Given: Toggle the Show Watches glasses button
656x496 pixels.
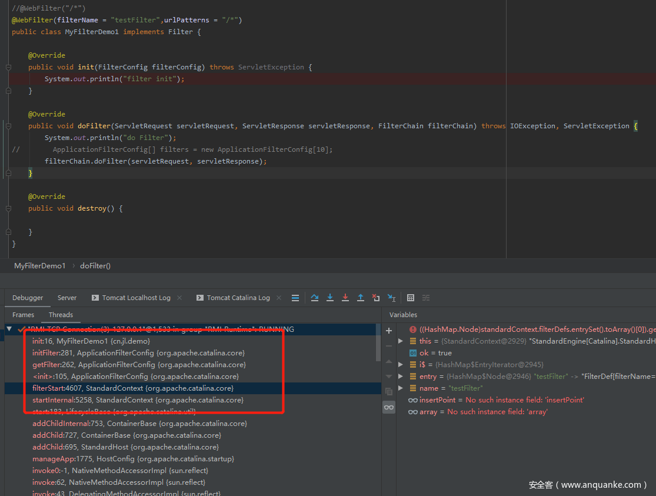Looking at the screenshot, I should 389,407.
